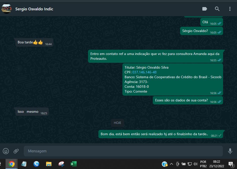Expand the hidden system tray icons

(171, 164)
